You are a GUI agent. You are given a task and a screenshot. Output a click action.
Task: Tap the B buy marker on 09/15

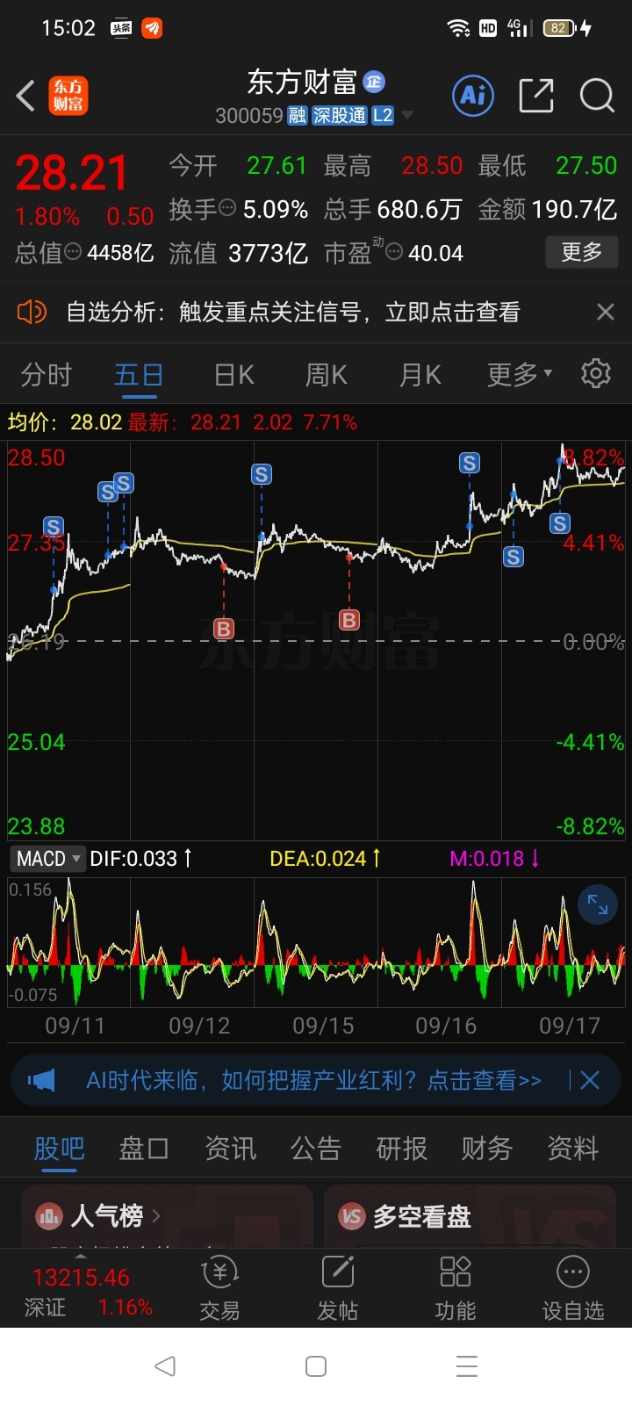pyautogui.click(x=349, y=620)
